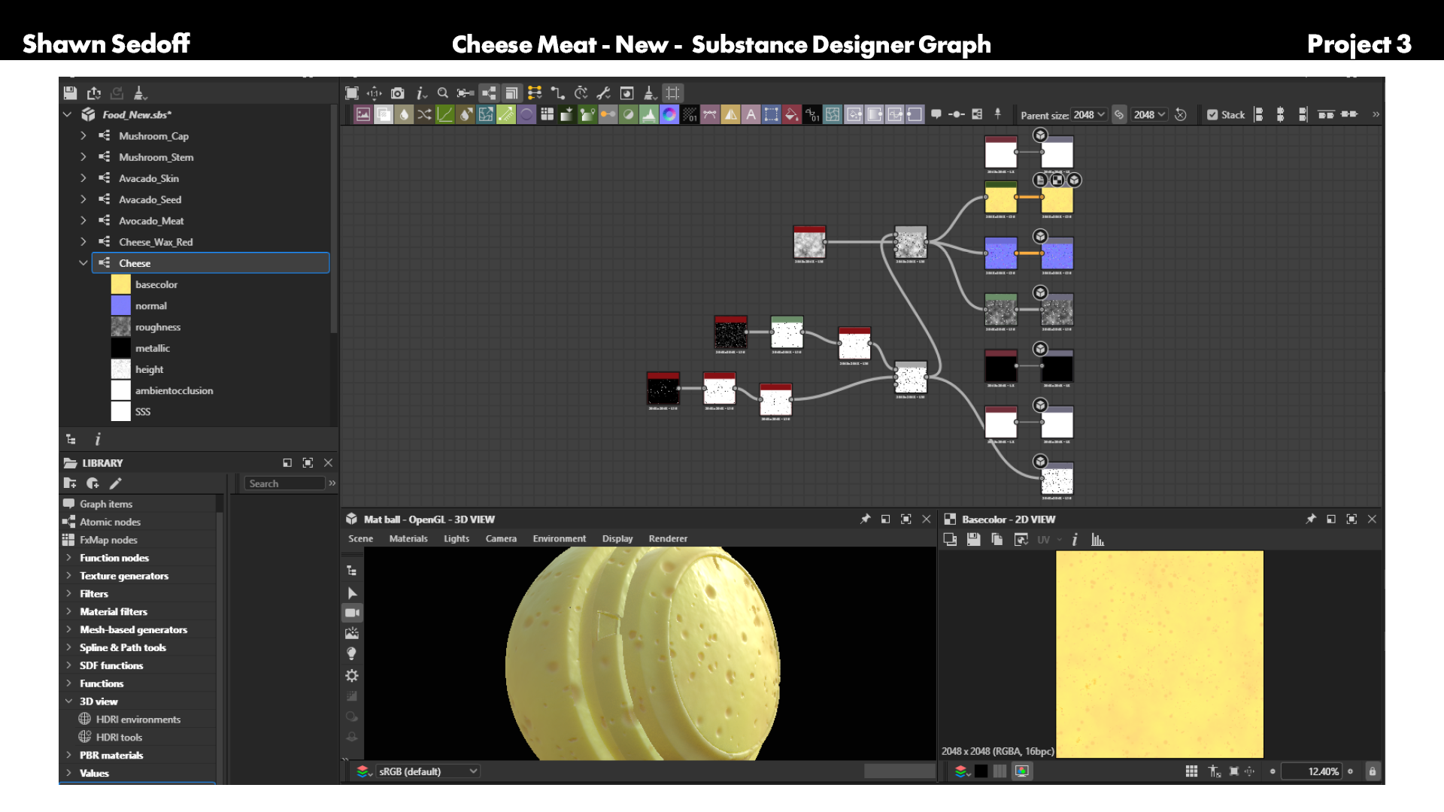Screen dimensions: 1444x812
Task: Click the graph toolbar overflow chevron
Action: (1376, 114)
